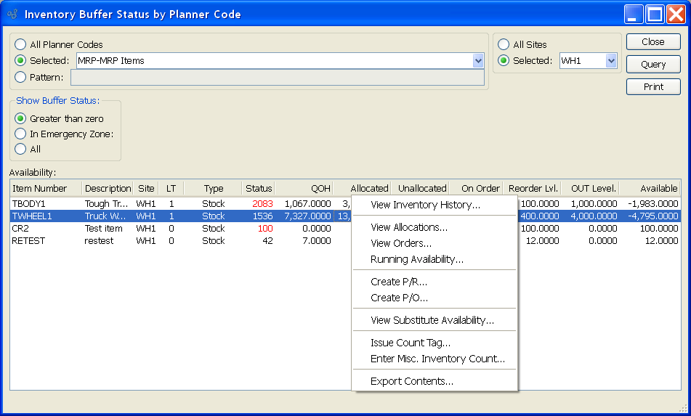Click the status value 1536
Screen dimensions: 691x416
262,216
